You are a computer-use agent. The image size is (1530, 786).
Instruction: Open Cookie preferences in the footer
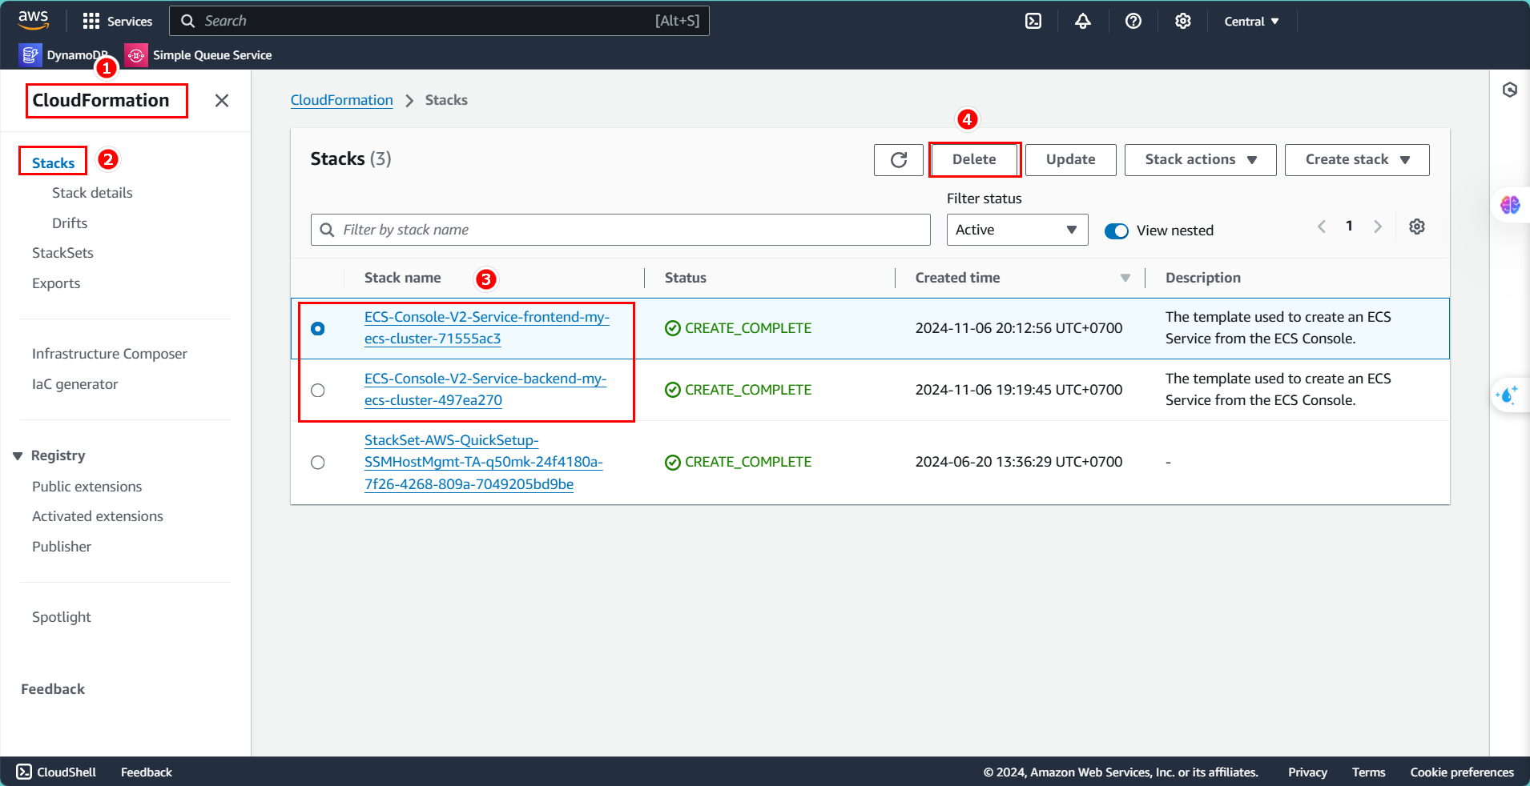(1462, 772)
